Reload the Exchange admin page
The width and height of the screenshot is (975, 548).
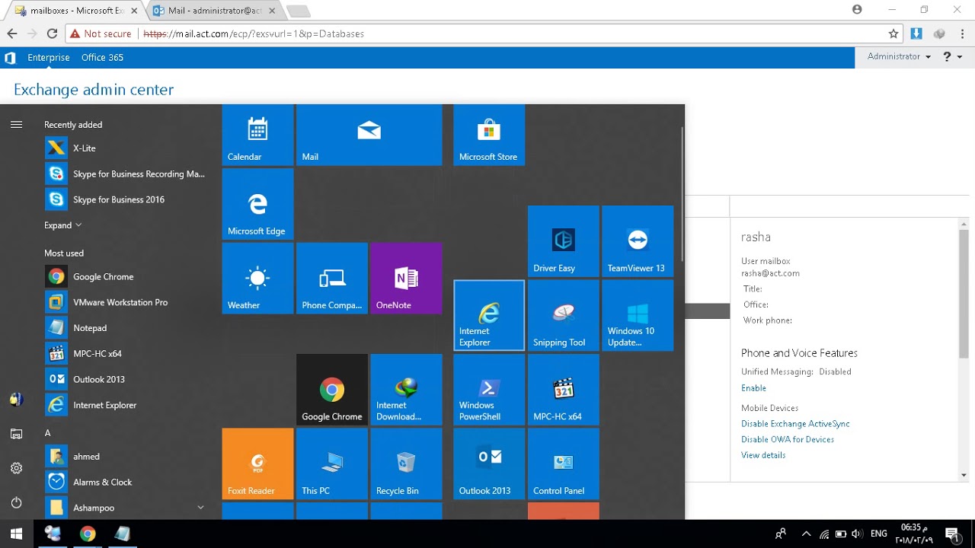click(x=52, y=33)
